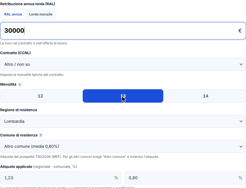Click the Mensilità label text
The width and height of the screenshot is (246, 188).
pyautogui.click(x=8, y=85)
